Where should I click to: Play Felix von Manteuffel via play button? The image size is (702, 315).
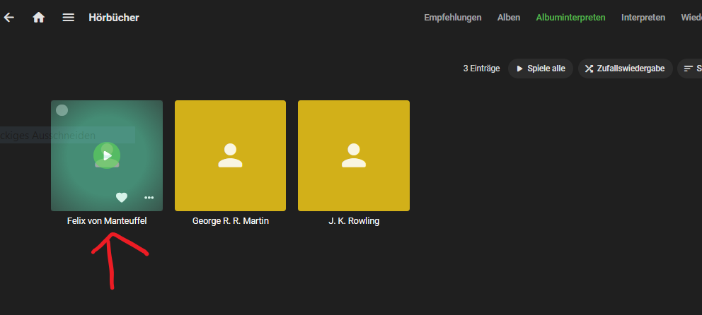click(x=107, y=155)
